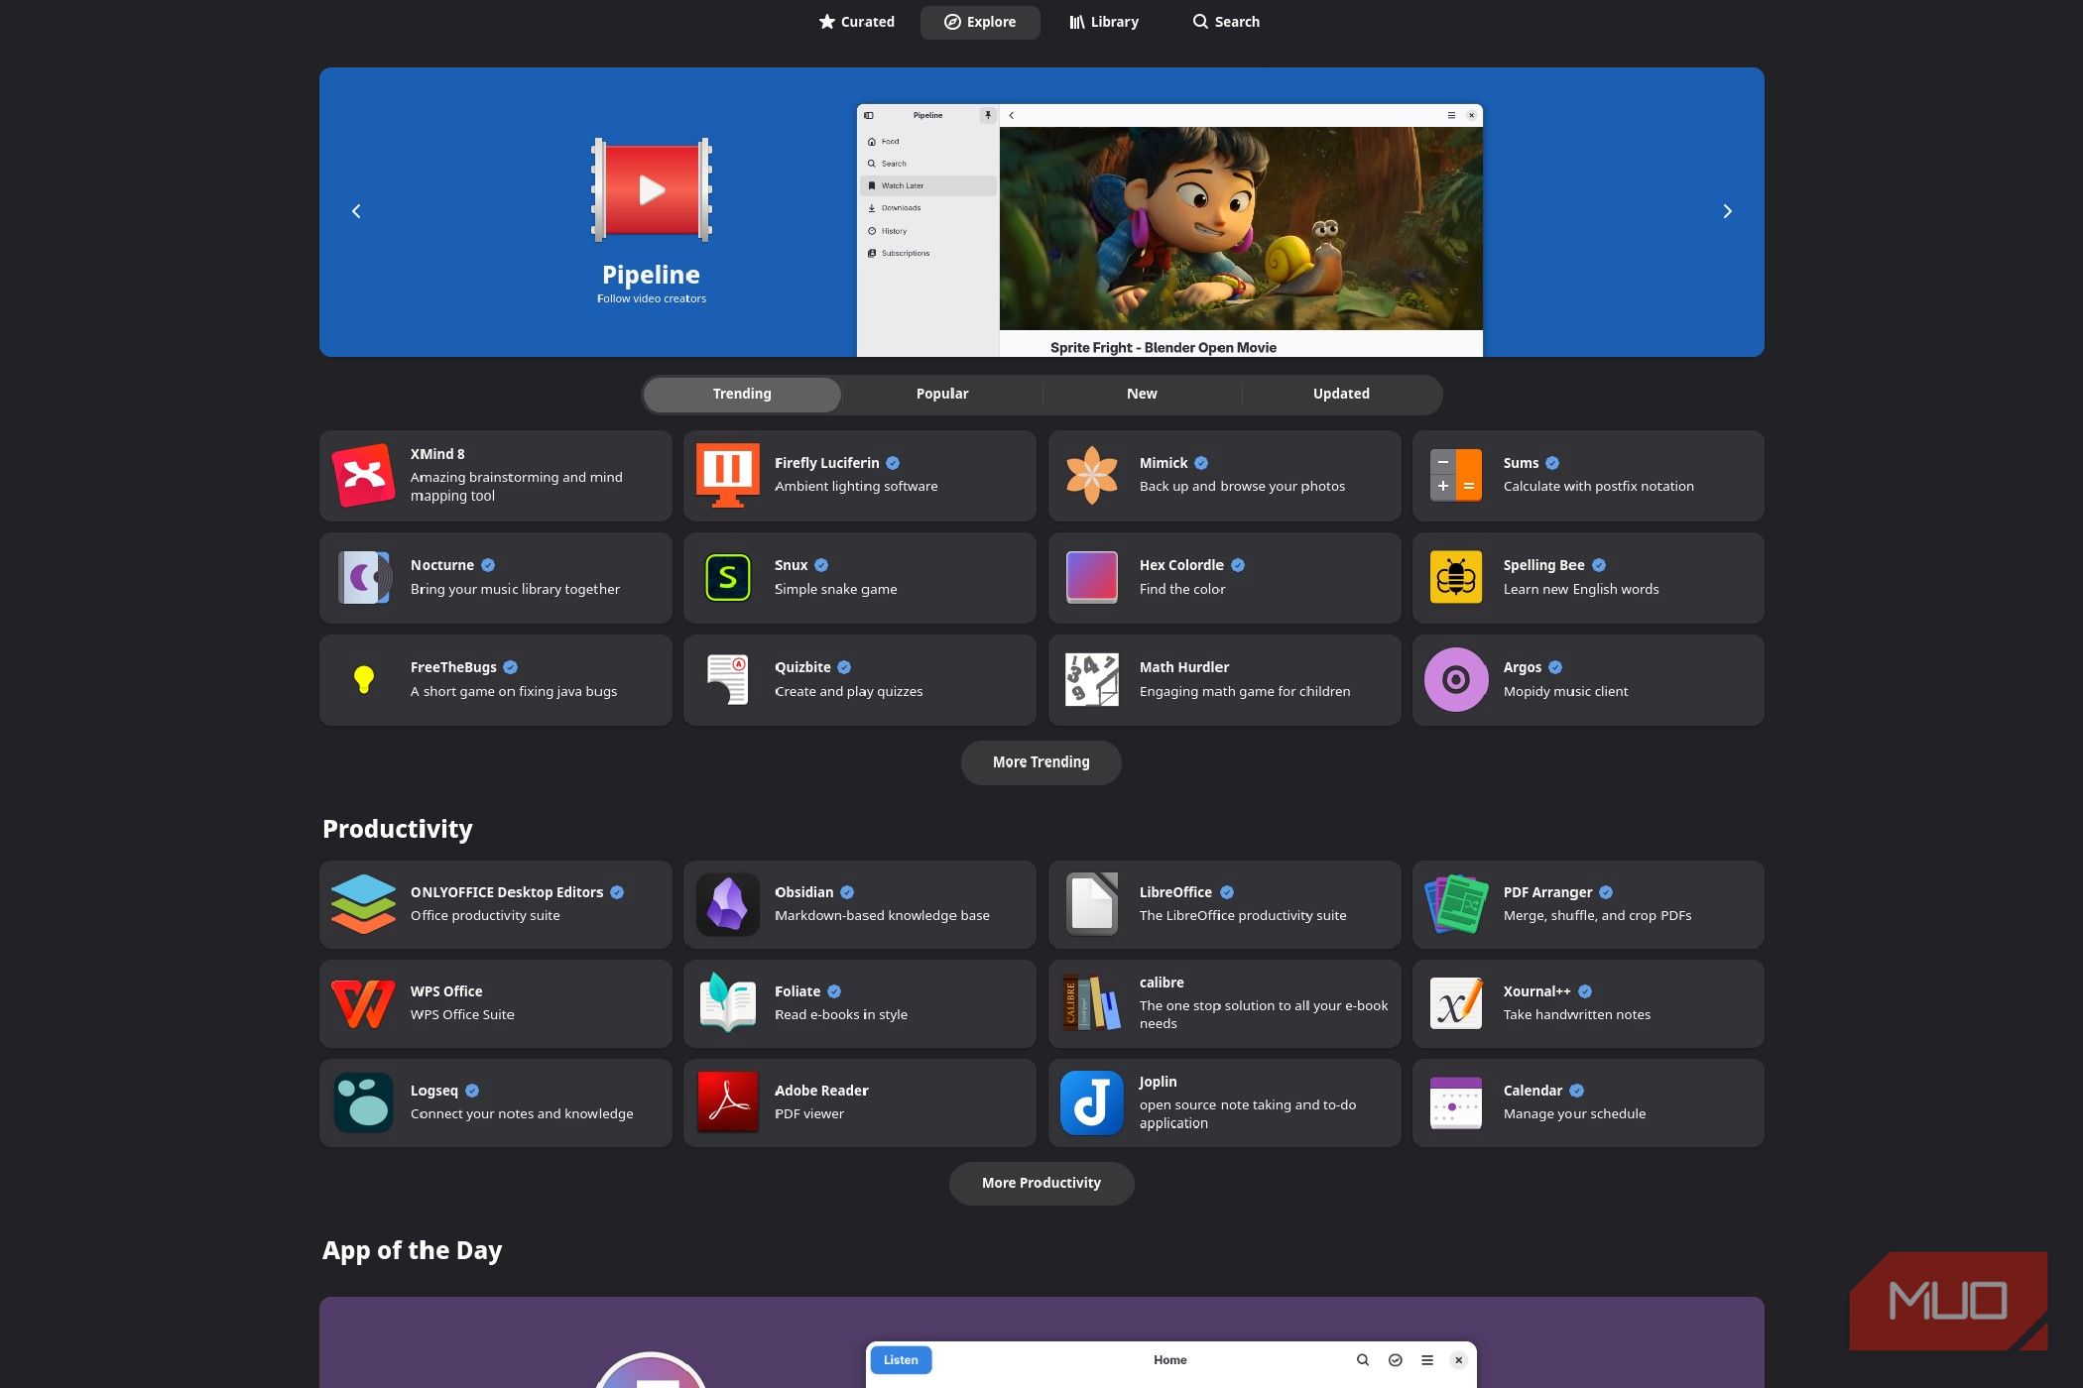The width and height of the screenshot is (2083, 1388).
Task: Click the More Productivity button
Action: [1041, 1183]
